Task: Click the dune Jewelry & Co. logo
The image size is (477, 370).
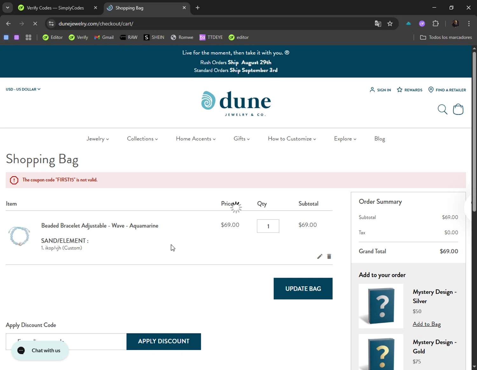Action: 236,103
